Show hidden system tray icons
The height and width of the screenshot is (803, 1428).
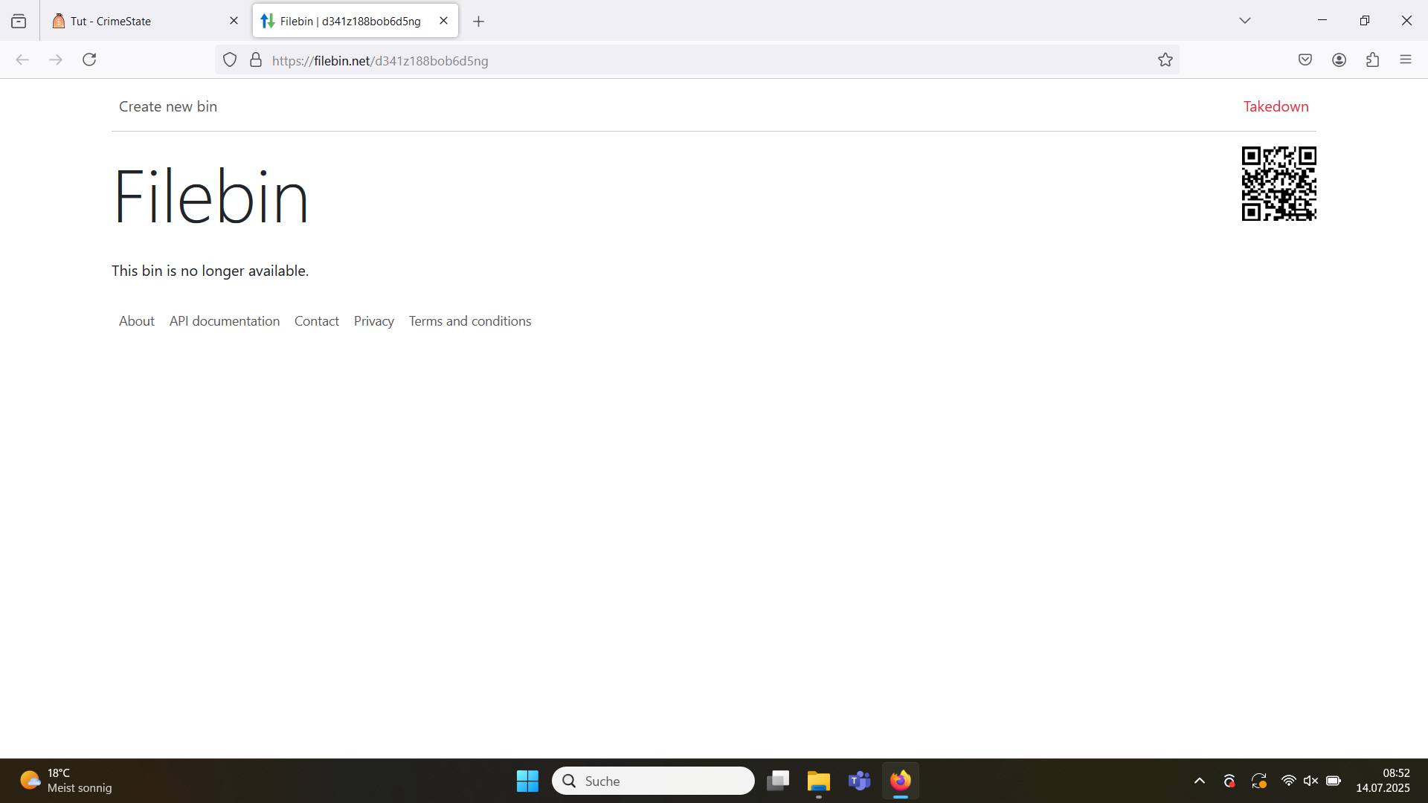tap(1200, 781)
